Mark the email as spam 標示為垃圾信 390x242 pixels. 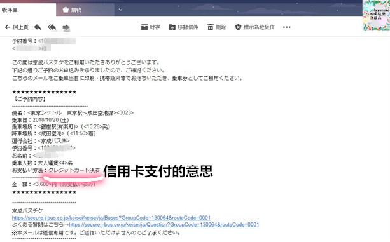click(254, 27)
